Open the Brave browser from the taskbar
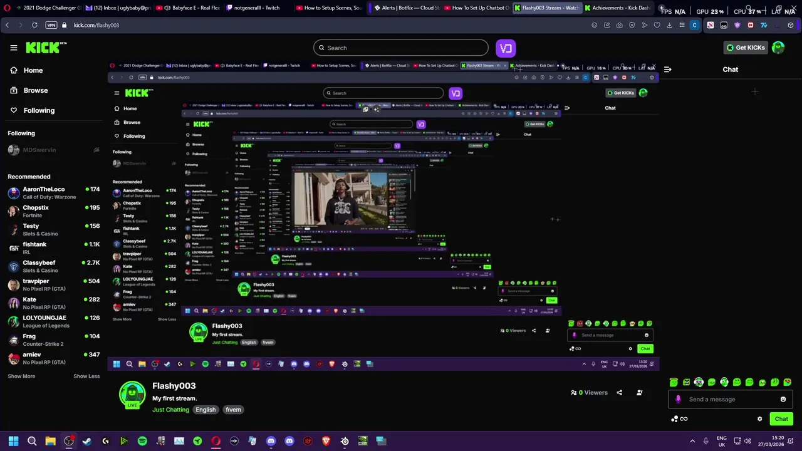The image size is (802, 451). click(326, 441)
